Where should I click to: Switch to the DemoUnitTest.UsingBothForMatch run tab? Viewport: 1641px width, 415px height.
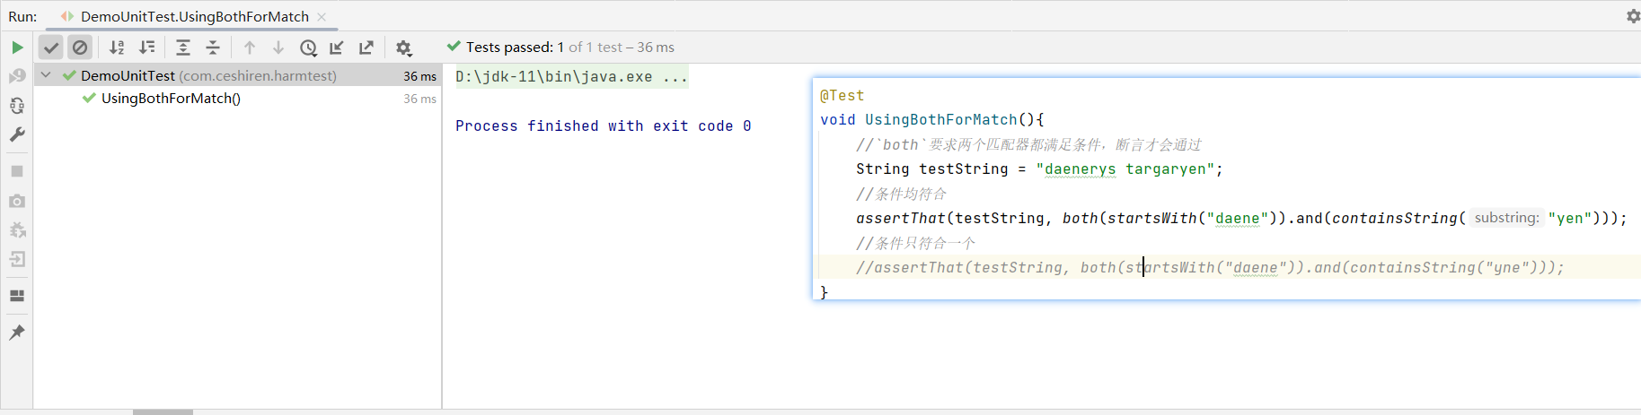[194, 16]
